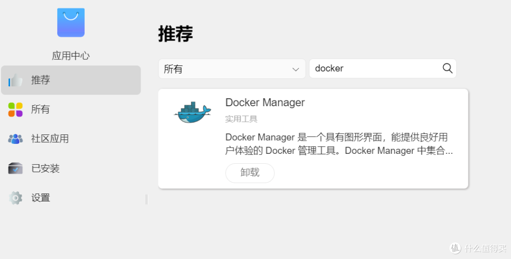
Task: Click the Docker whale icon
Action: (x=192, y=112)
